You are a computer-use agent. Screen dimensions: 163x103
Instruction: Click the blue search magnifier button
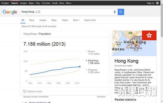pos(121,12)
